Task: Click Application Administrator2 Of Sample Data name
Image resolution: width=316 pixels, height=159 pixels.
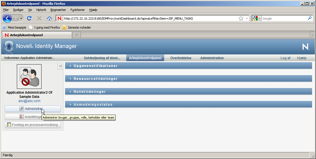Action: pyautogui.click(x=29, y=95)
